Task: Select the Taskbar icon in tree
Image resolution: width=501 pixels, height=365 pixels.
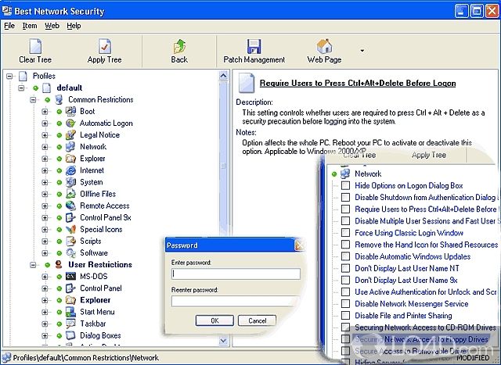Action: tap(70, 324)
